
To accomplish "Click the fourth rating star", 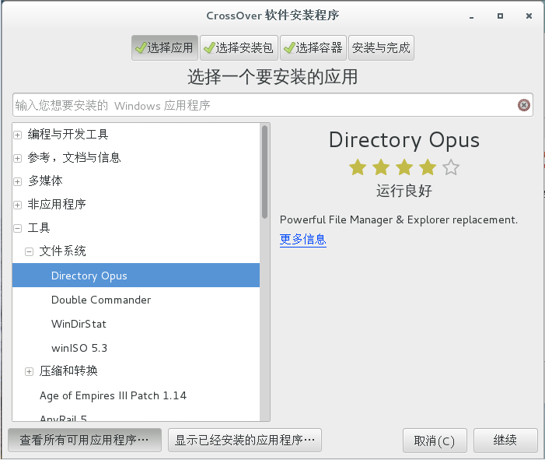I will 428,167.
